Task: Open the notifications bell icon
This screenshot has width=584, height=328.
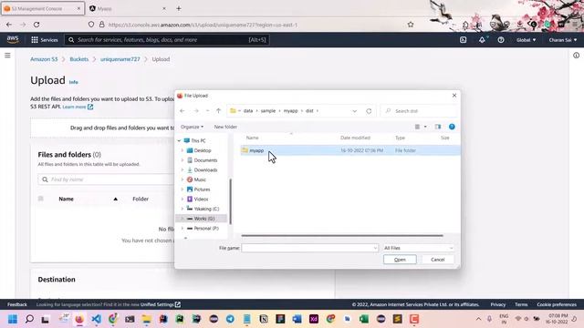Action: [482, 40]
